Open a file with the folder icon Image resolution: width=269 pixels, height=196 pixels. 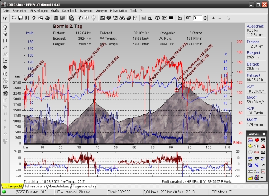14,18
